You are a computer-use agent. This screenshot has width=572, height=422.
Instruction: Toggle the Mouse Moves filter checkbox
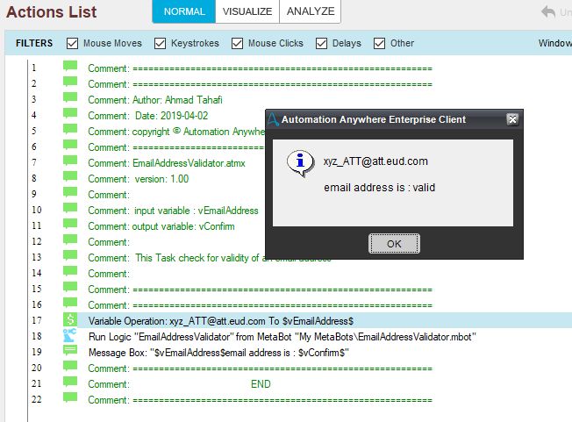coord(72,43)
